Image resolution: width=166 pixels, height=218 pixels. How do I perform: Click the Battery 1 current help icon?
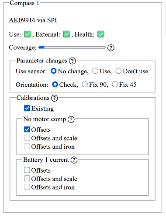pos(74,160)
